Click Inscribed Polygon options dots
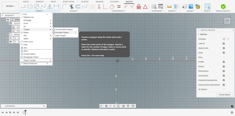Image resolution: width=235 pixels, height=116 pixels. click(76, 33)
